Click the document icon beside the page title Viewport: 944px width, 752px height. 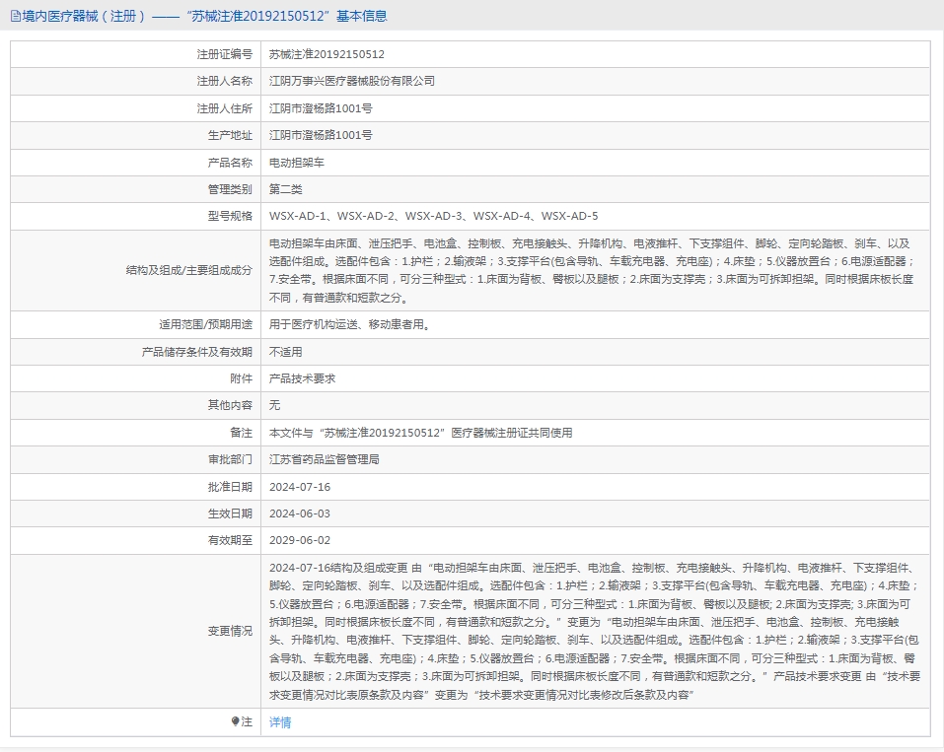point(16,16)
